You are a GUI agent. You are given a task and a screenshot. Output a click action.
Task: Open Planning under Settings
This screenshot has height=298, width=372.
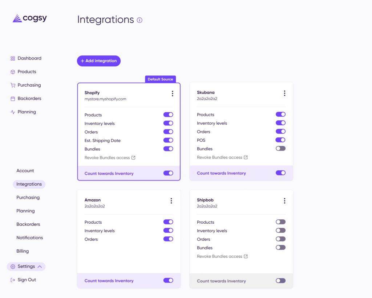(x=25, y=211)
